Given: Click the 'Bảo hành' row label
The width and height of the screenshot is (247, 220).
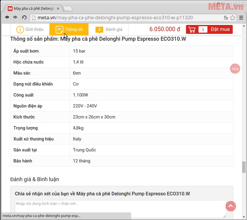Looking at the screenshot, I should 23,161.
